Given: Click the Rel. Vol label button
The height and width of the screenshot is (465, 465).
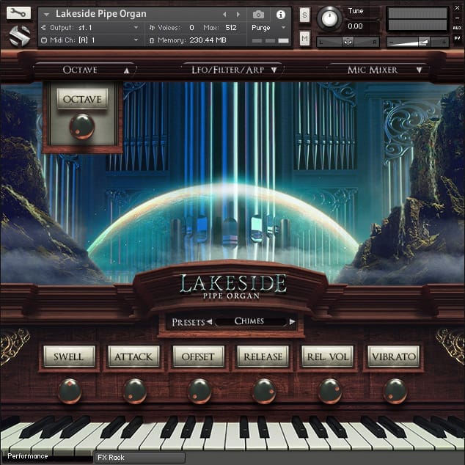Looking at the screenshot, I should (x=328, y=356).
